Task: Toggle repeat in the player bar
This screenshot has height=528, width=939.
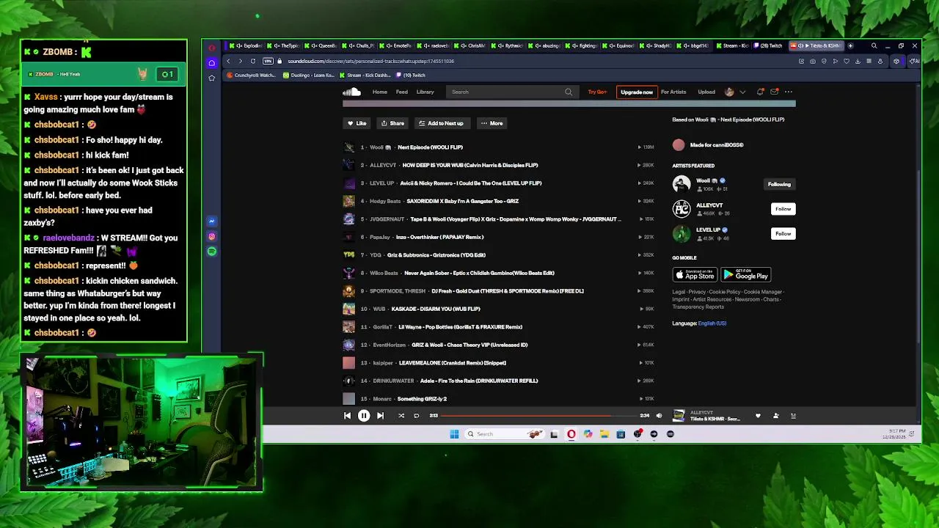Action: point(416,416)
